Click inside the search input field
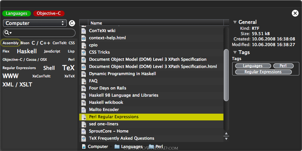Screen dimensions: 302x151 42,33
